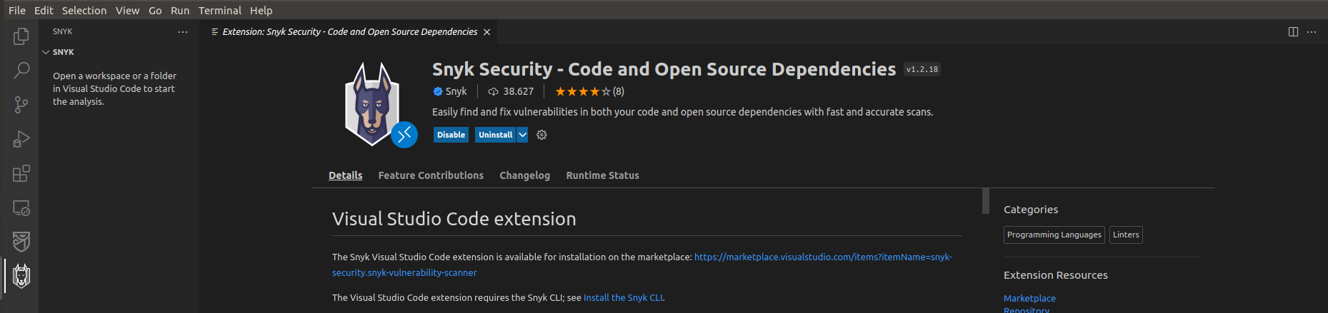
Task: Open the Selection menu
Action: tap(84, 10)
